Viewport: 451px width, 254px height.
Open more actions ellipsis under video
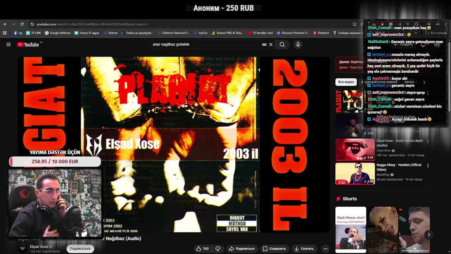[326, 249]
